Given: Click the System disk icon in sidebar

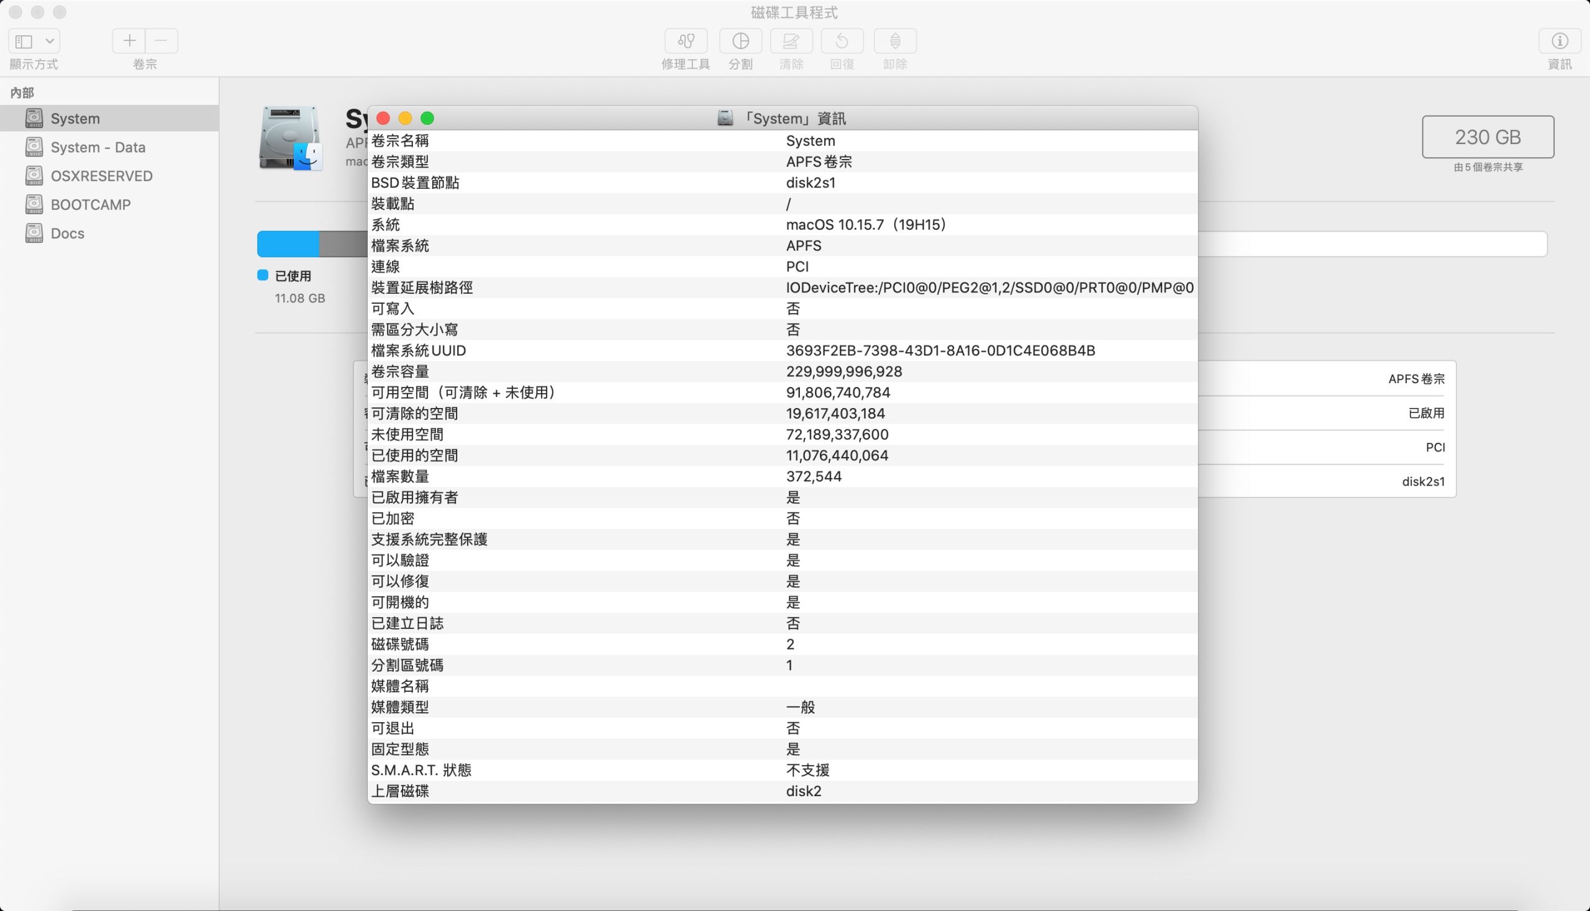Looking at the screenshot, I should point(34,117).
